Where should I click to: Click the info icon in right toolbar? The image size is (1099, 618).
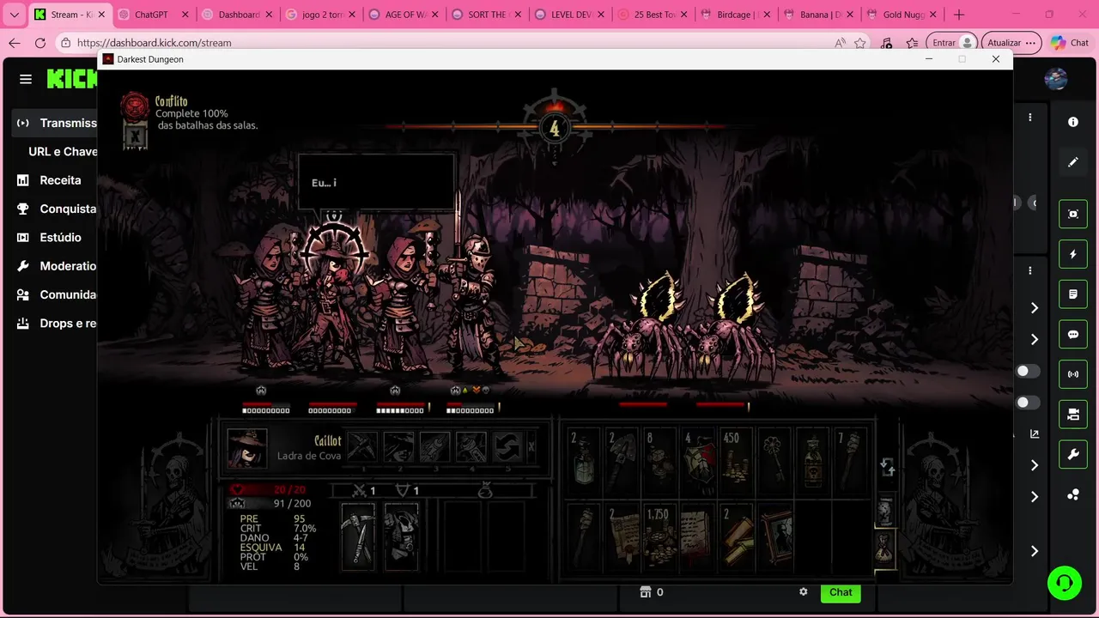point(1073,122)
